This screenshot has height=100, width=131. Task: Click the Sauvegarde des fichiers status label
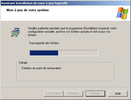tap(44, 43)
